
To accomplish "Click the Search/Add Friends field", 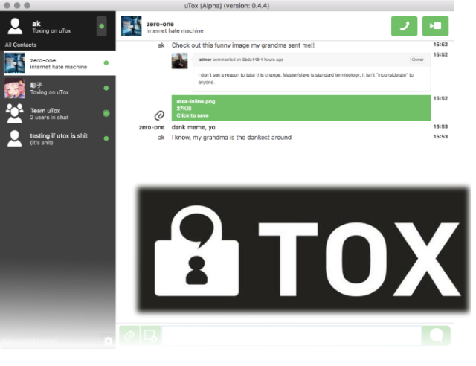I will (30, 341).
